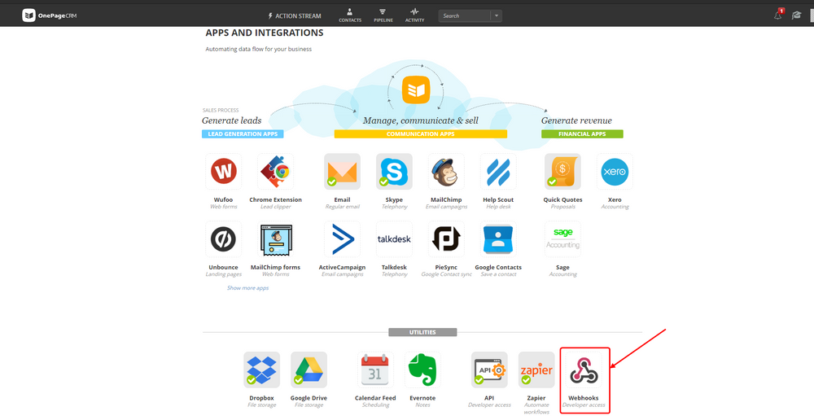The width and height of the screenshot is (814, 420).
Task: Expand the search options dropdown arrow
Action: point(497,16)
